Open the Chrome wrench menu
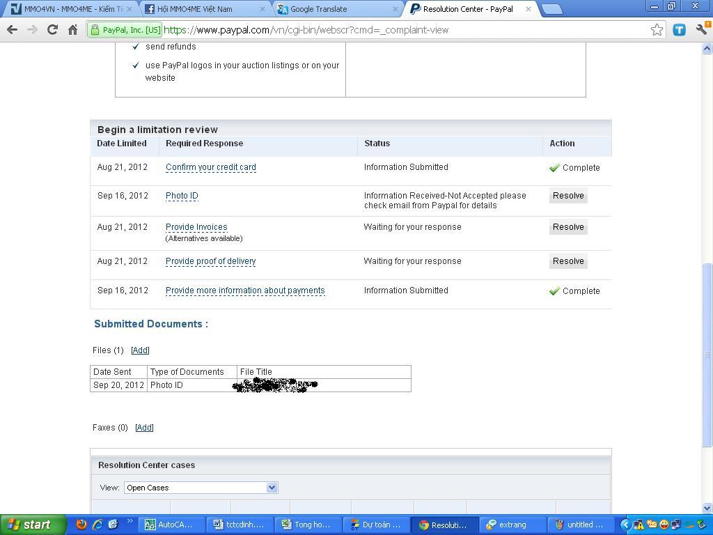The width and height of the screenshot is (713, 535). 703,29
